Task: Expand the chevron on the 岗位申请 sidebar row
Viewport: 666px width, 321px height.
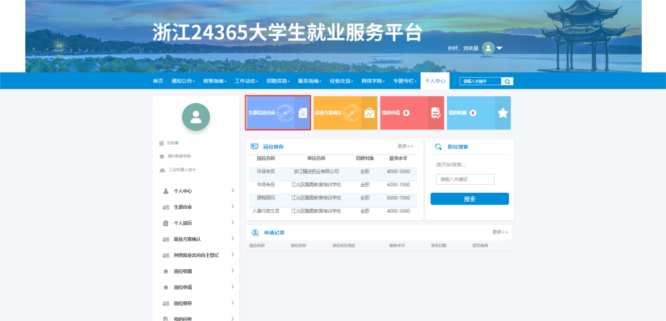Action: (x=232, y=287)
